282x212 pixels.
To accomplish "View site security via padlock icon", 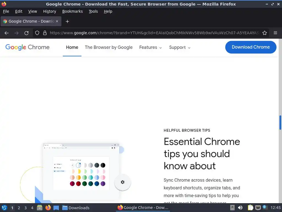I will pos(45,33).
